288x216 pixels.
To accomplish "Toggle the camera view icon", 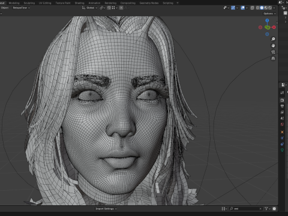I will (x=273, y=52).
